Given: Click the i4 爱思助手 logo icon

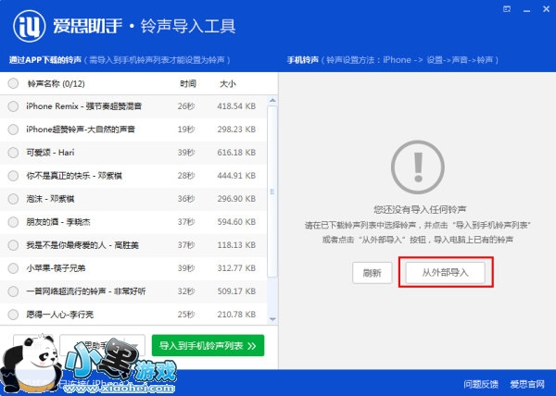Looking at the screenshot, I should point(29,26).
